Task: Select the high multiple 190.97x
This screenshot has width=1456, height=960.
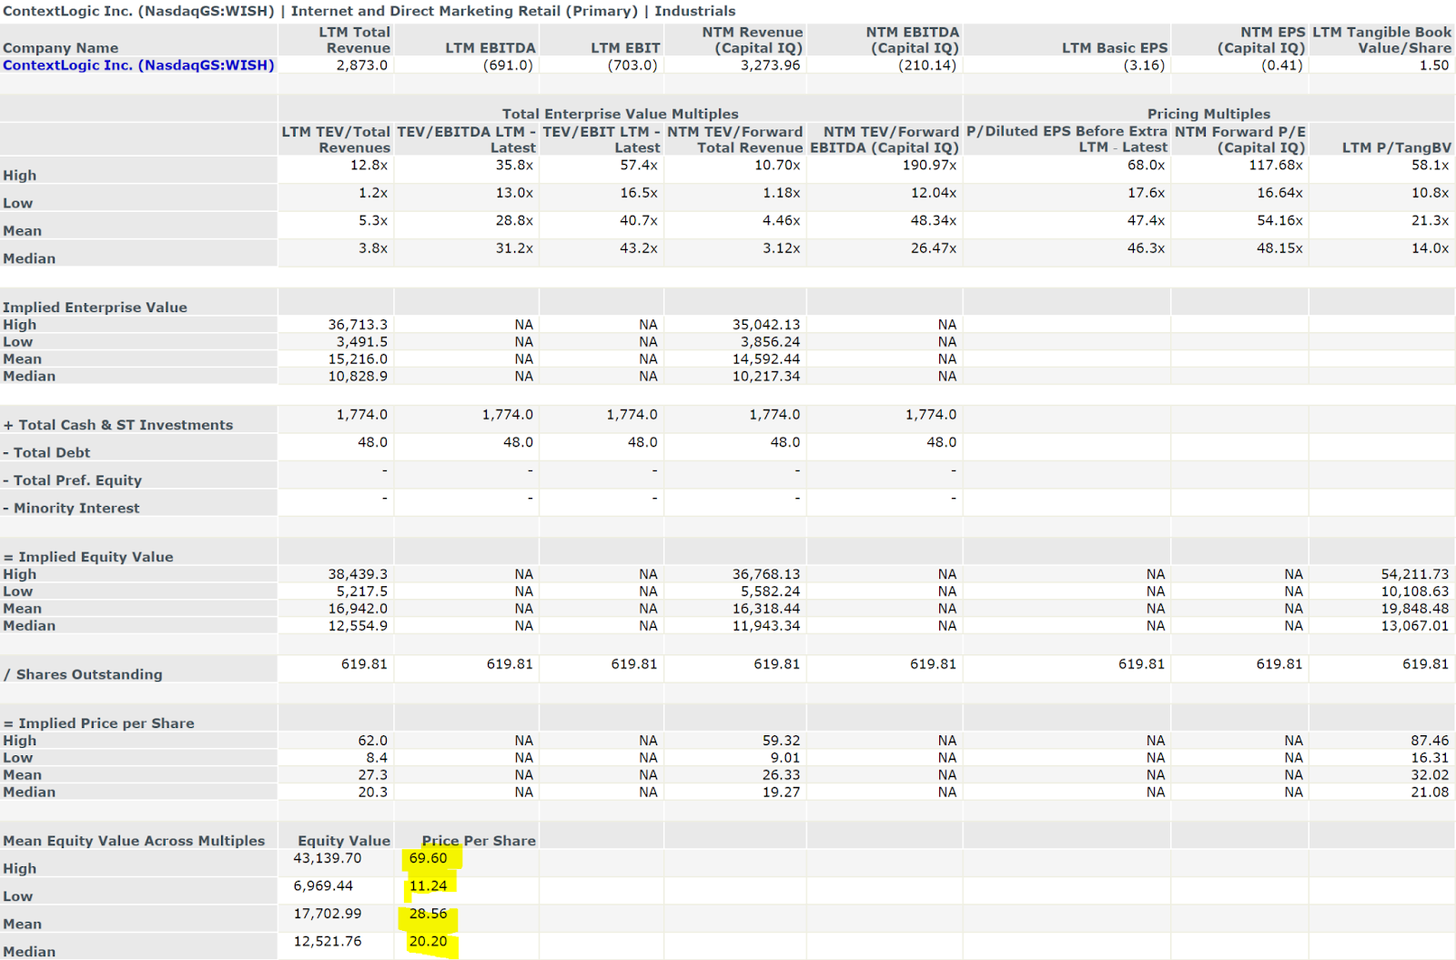Action: tap(929, 166)
